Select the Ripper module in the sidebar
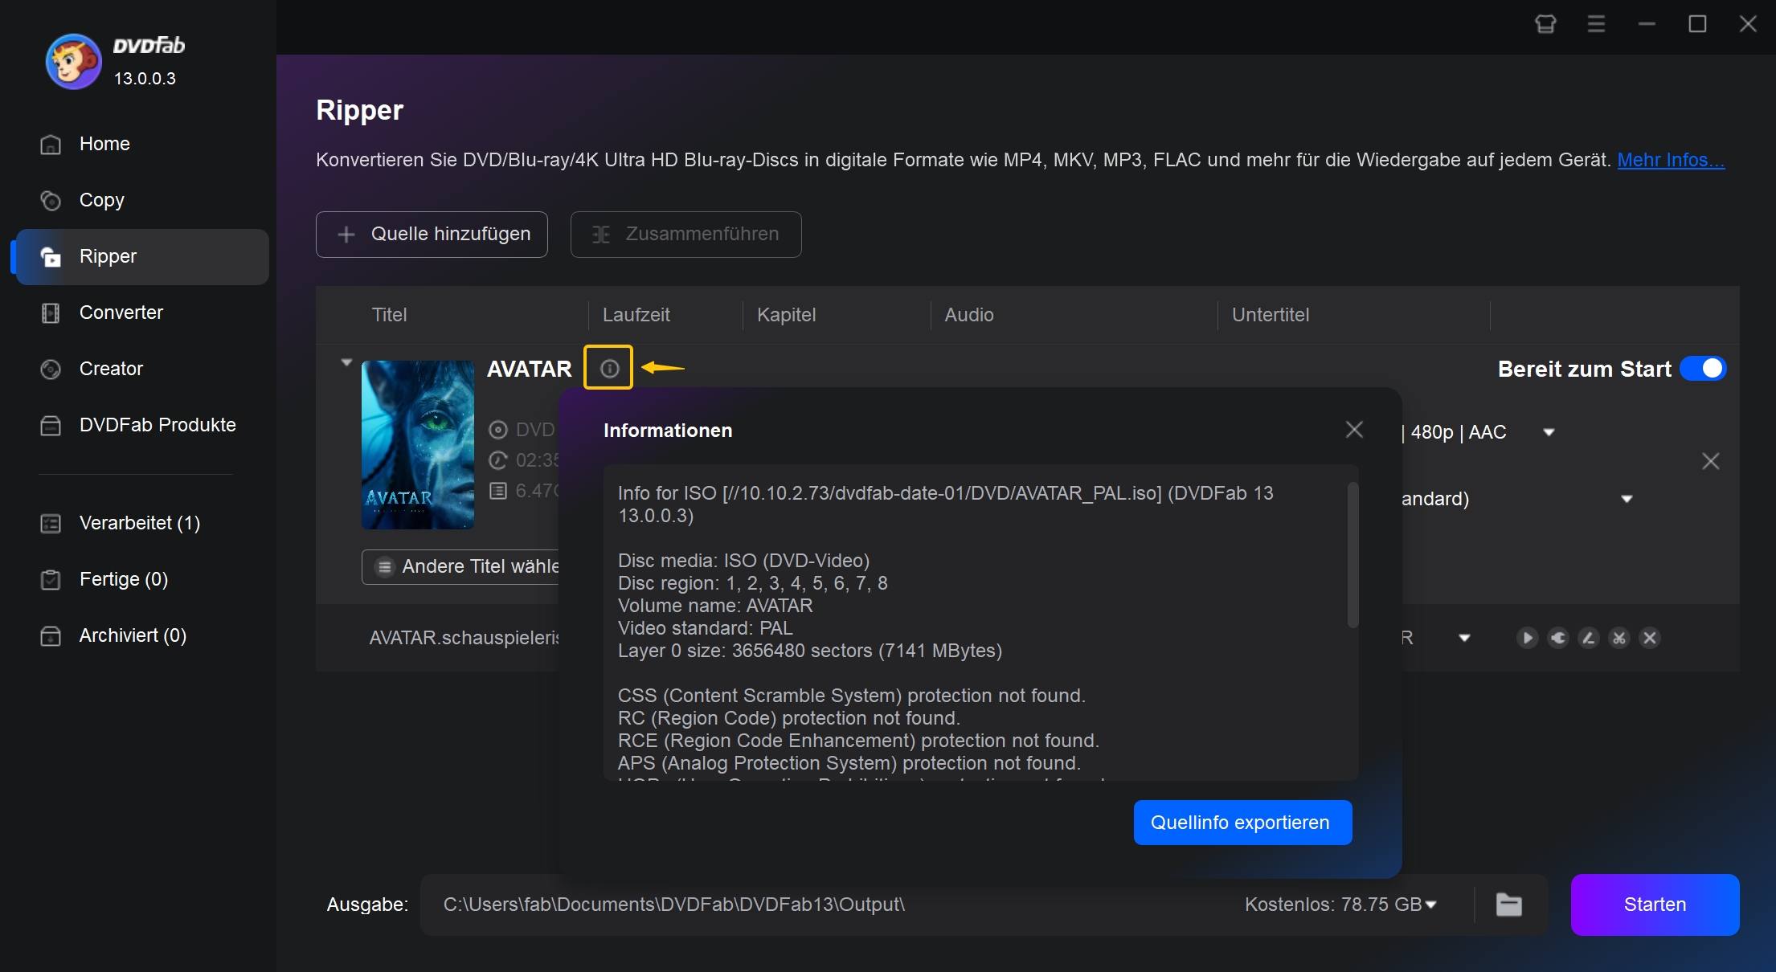The height and width of the screenshot is (972, 1776). point(142,256)
